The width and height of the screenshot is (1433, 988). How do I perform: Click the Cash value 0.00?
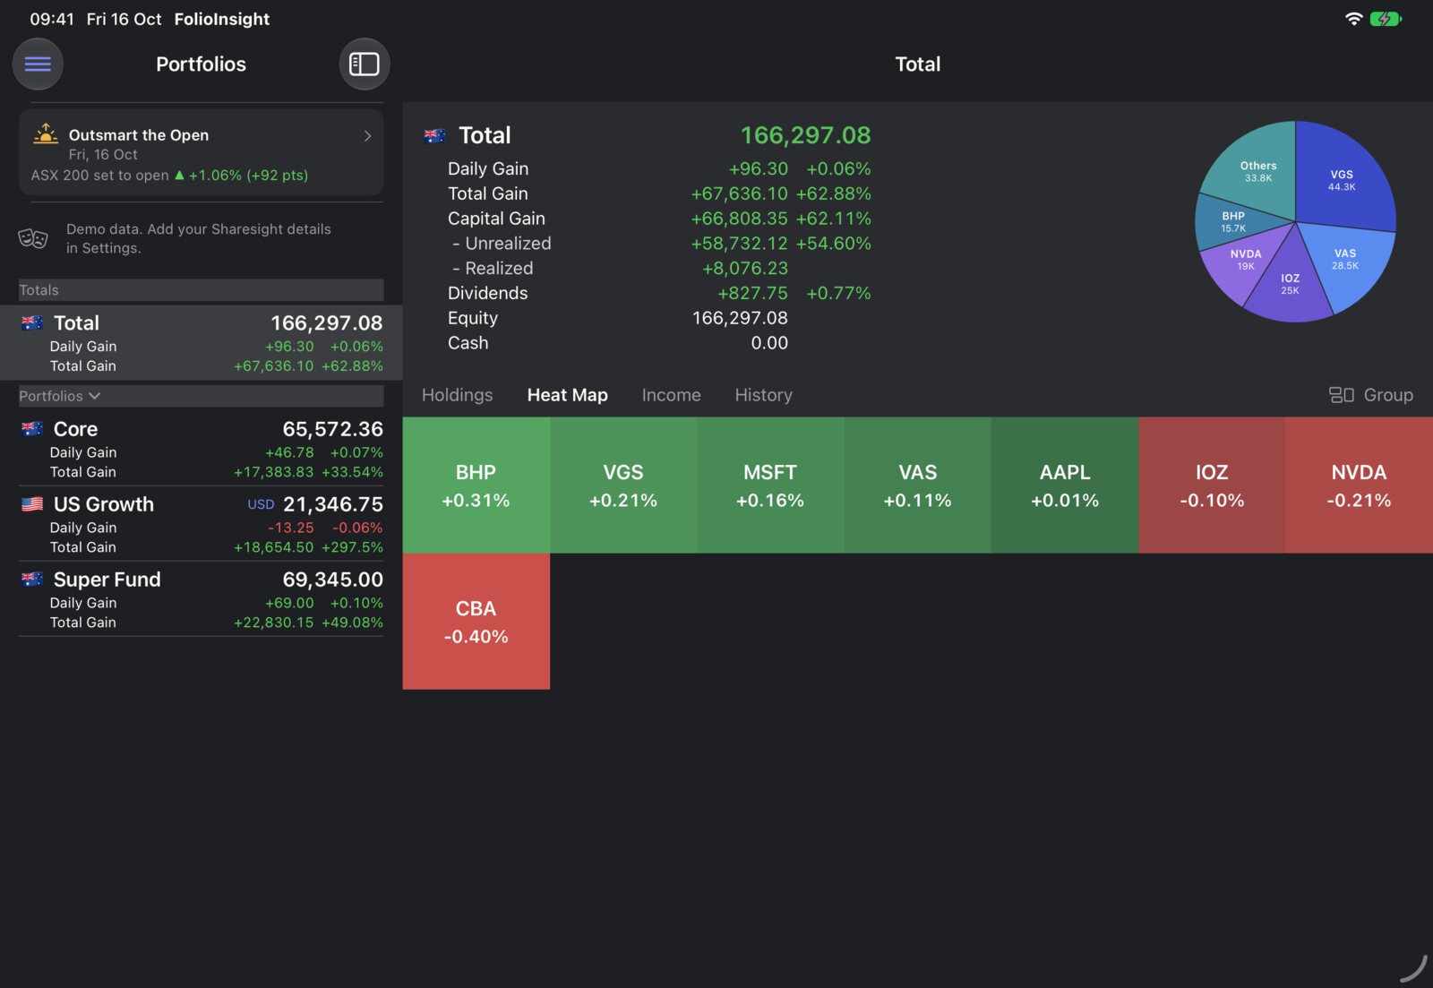(769, 343)
